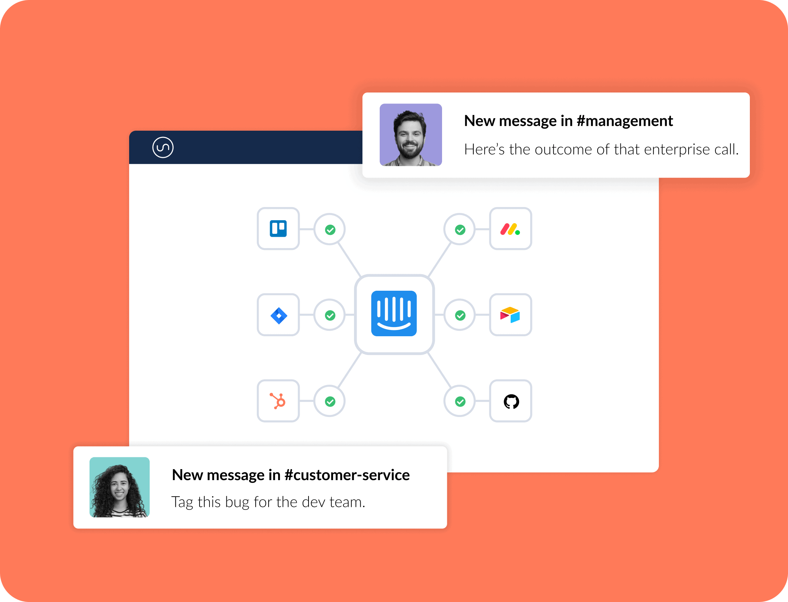Image resolution: width=788 pixels, height=602 pixels.
Task: Select the Airtable integration icon
Action: [511, 315]
